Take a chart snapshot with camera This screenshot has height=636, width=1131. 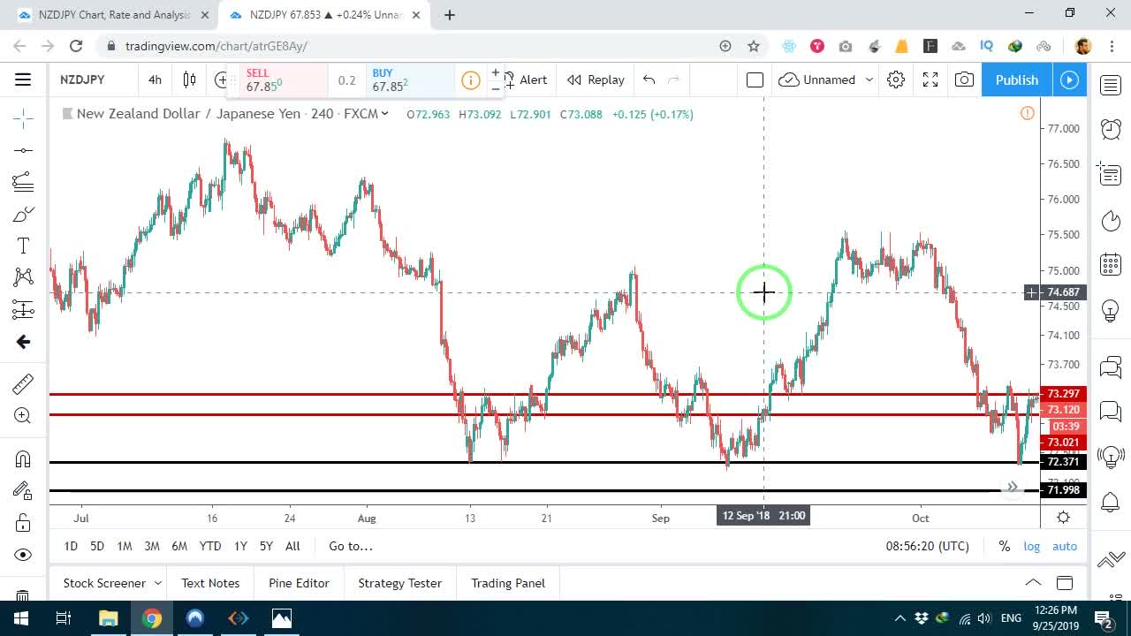964,79
